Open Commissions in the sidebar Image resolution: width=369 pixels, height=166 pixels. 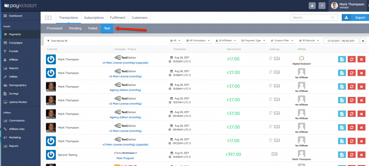click(x=20, y=120)
